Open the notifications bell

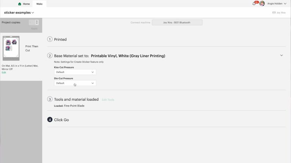pyautogui.click(x=254, y=4)
